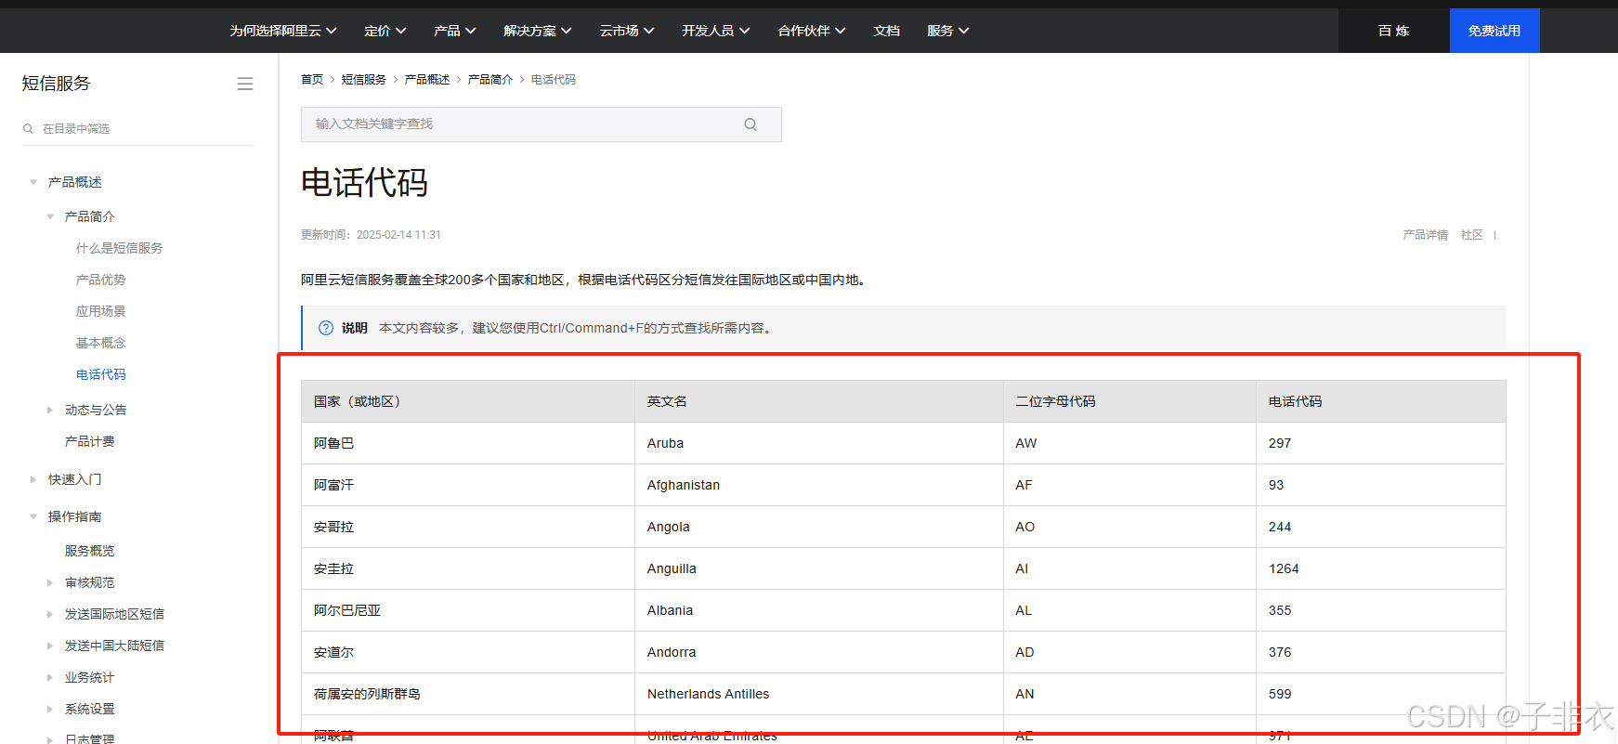Open 产品计费 in sidebar
1618x744 pixels.
click(x=89, y=441)
